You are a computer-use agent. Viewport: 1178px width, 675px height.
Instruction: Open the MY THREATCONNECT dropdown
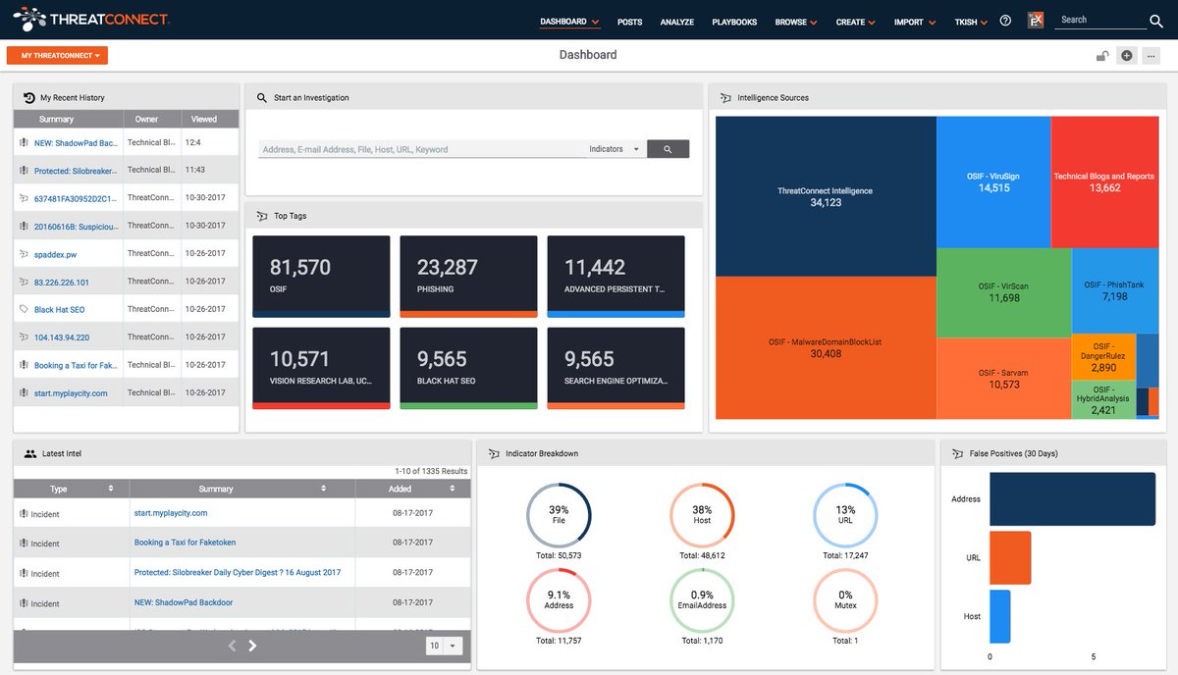[x=57, y=55]
